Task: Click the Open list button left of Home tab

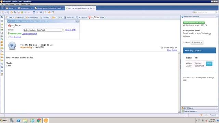Action: coord(2,8)
